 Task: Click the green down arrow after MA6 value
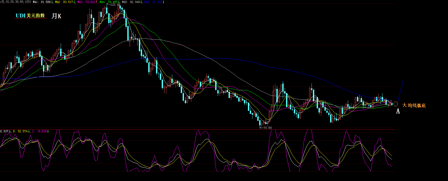[163, 2]
